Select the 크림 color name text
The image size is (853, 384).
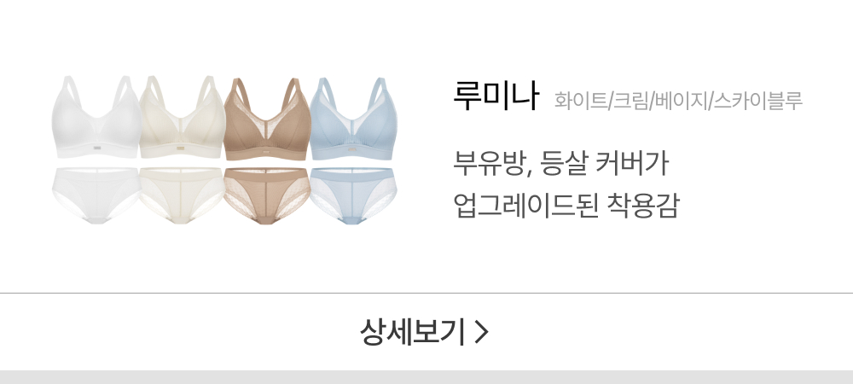pos(630,101)
